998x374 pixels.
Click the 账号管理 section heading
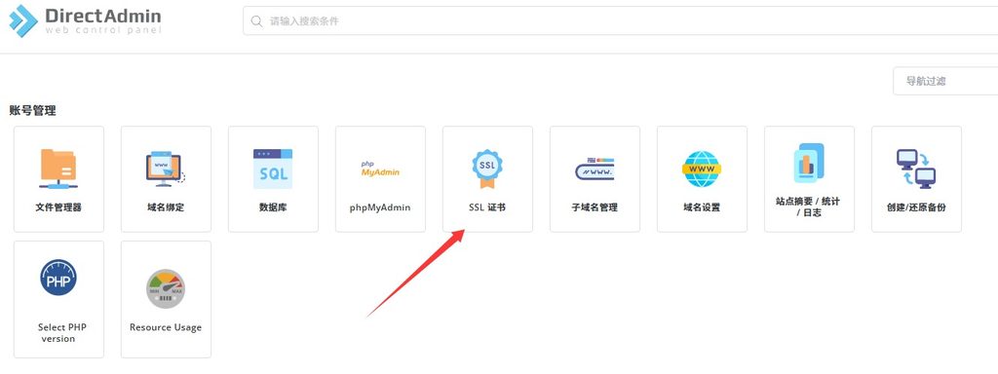[x=32, y=111]
